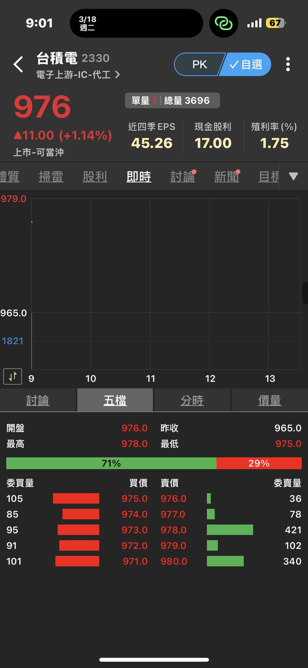Select ask price 979.0

173,546
